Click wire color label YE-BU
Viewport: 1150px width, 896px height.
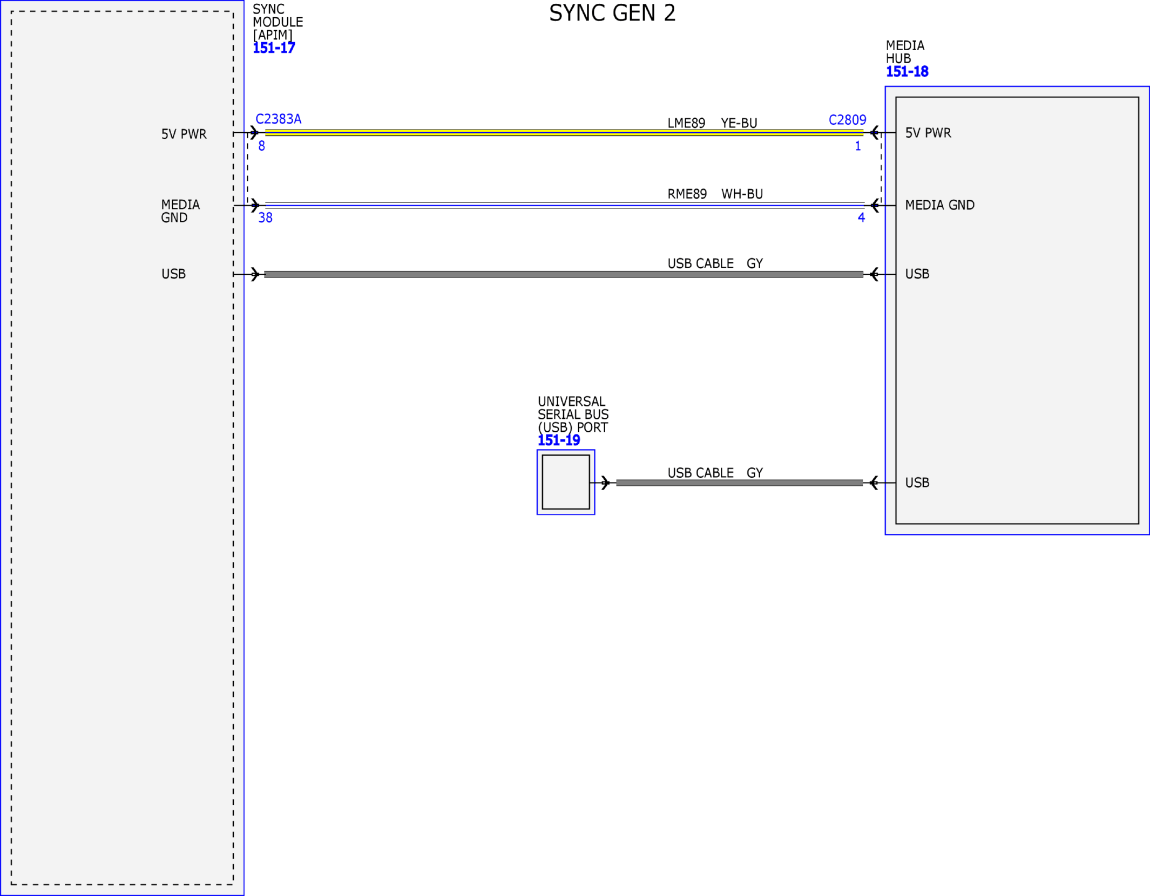739,123
